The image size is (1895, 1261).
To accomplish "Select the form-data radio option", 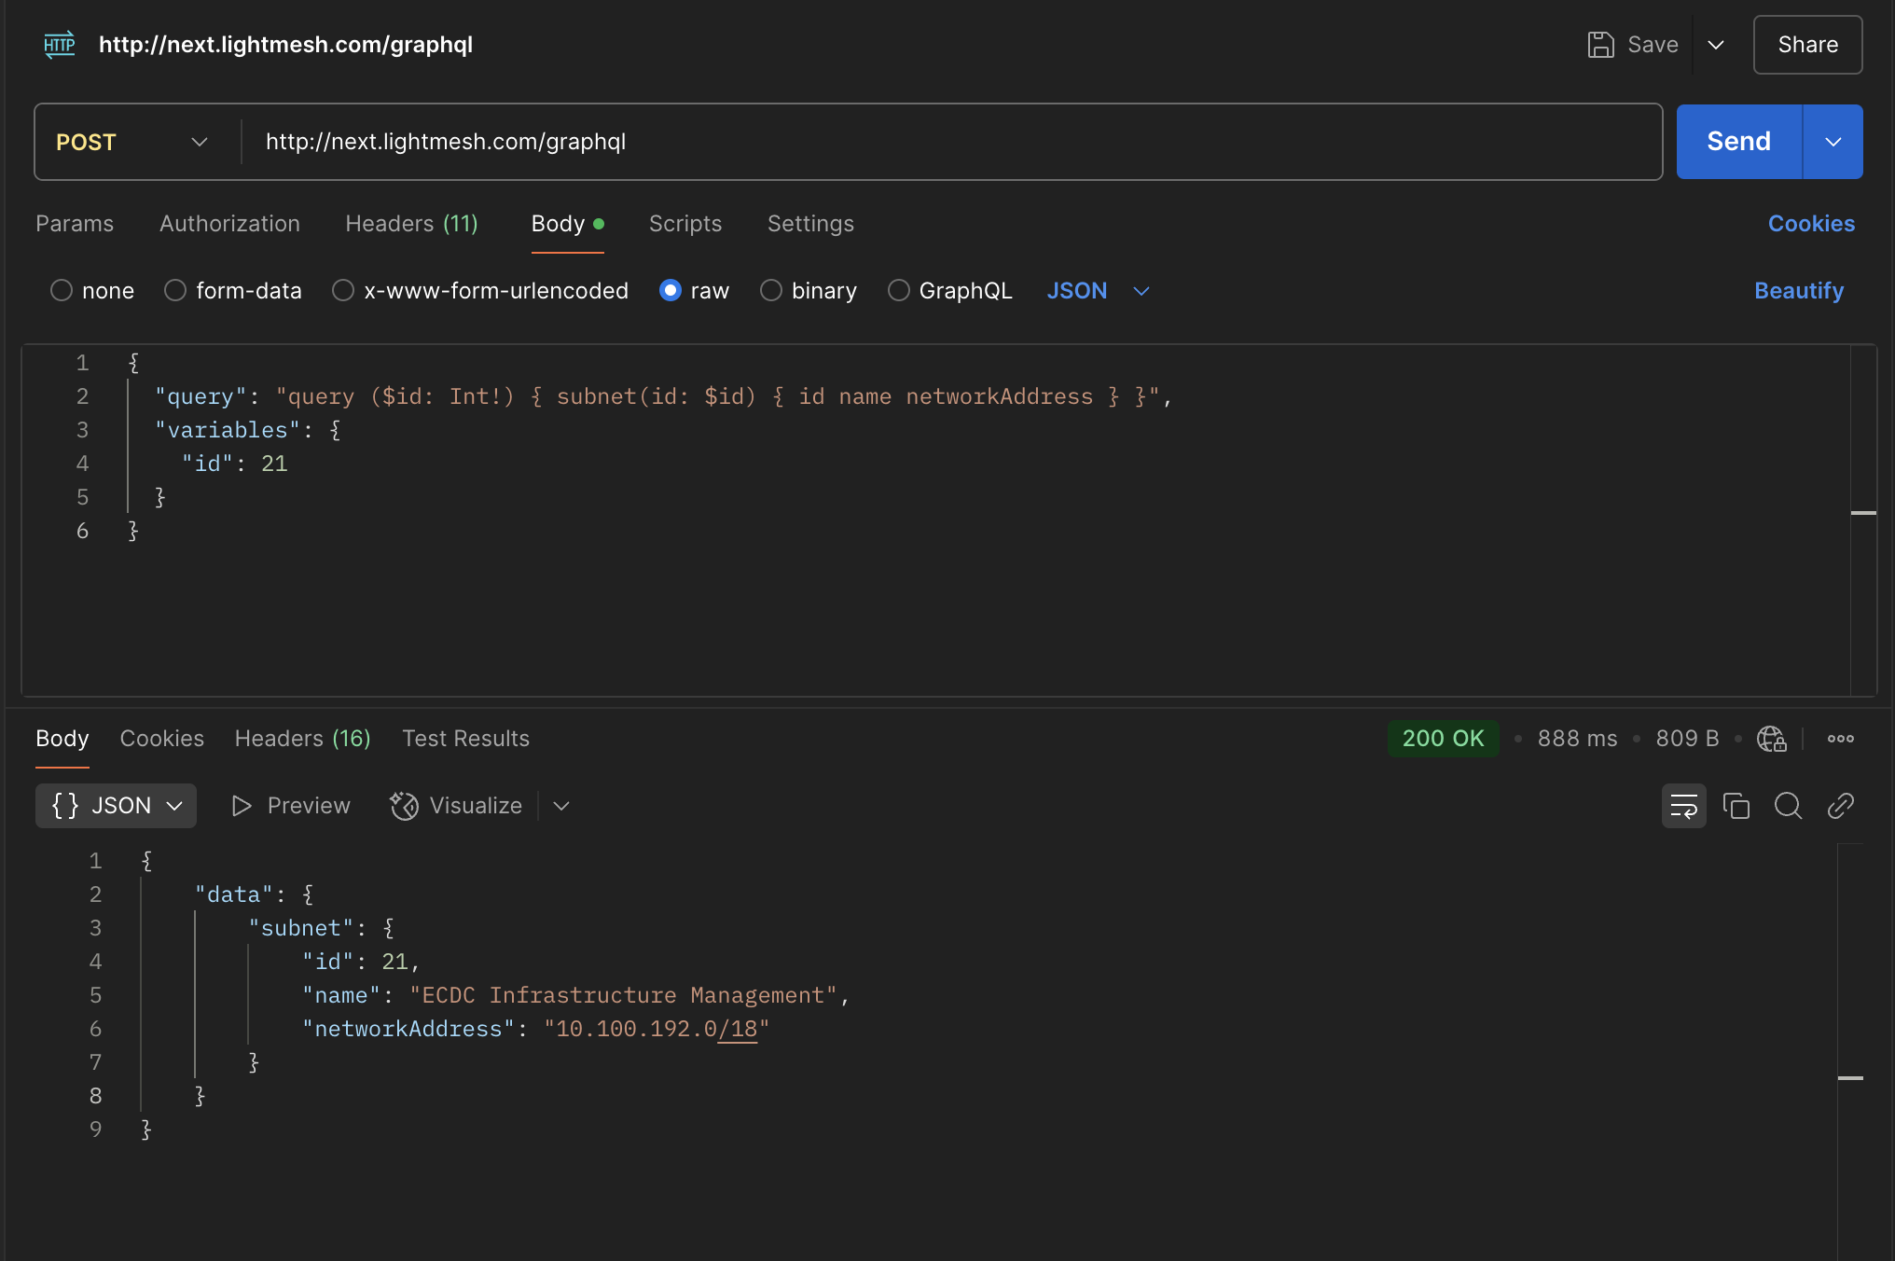I will [175, 291].
